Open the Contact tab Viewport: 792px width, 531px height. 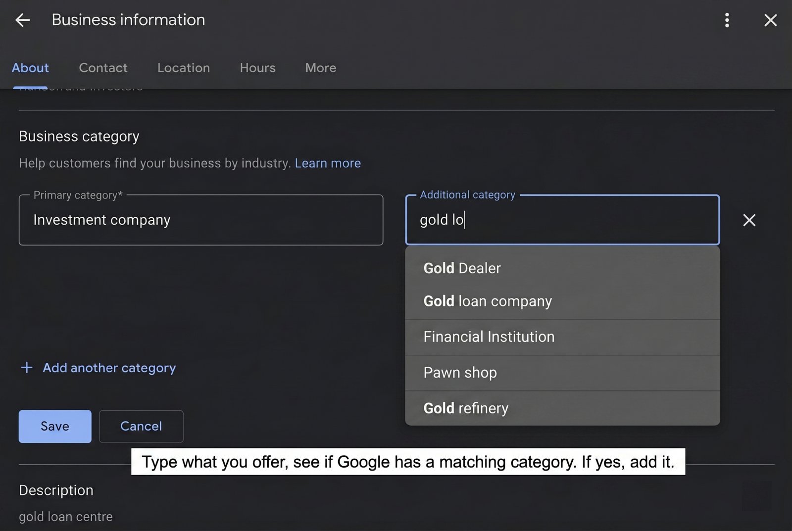[x=103, y=68]
